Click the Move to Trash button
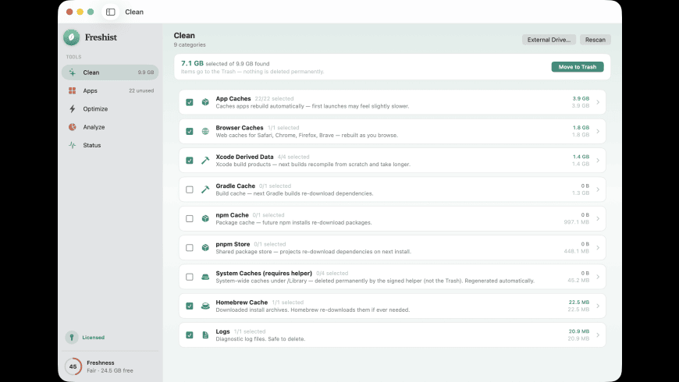 (578, 66)
